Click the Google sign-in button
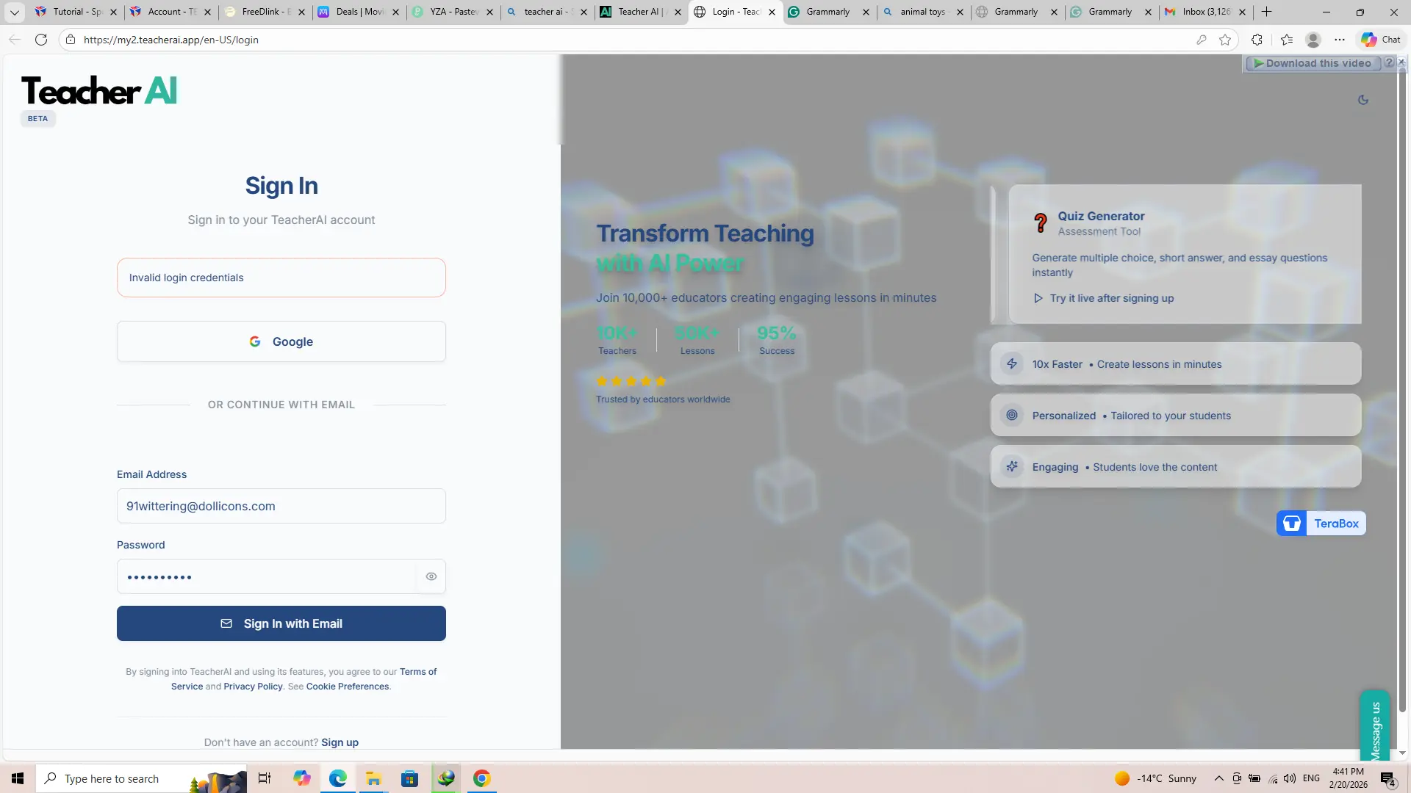 point(281,341)
